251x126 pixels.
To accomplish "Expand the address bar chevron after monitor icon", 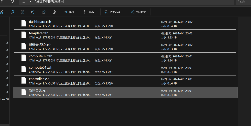I will point(30,2).
